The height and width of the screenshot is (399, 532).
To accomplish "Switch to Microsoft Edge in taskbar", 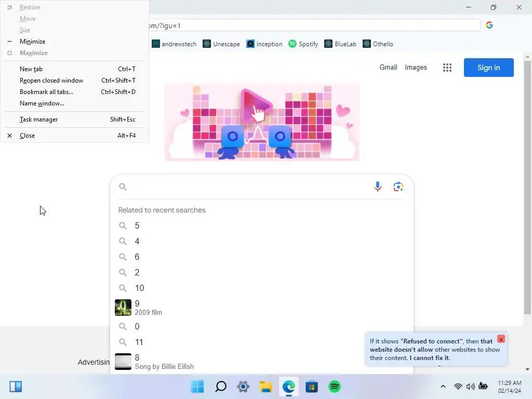I will click(x=289, y=387).
